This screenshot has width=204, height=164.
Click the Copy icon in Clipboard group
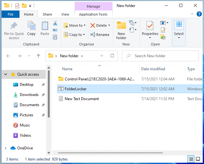coord(31,26)
